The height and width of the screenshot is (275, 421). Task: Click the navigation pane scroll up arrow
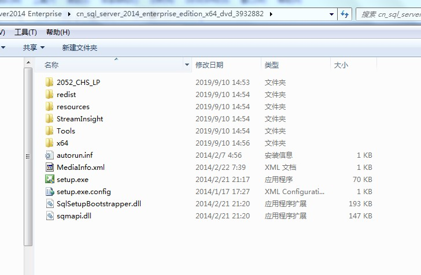[28, 63]
